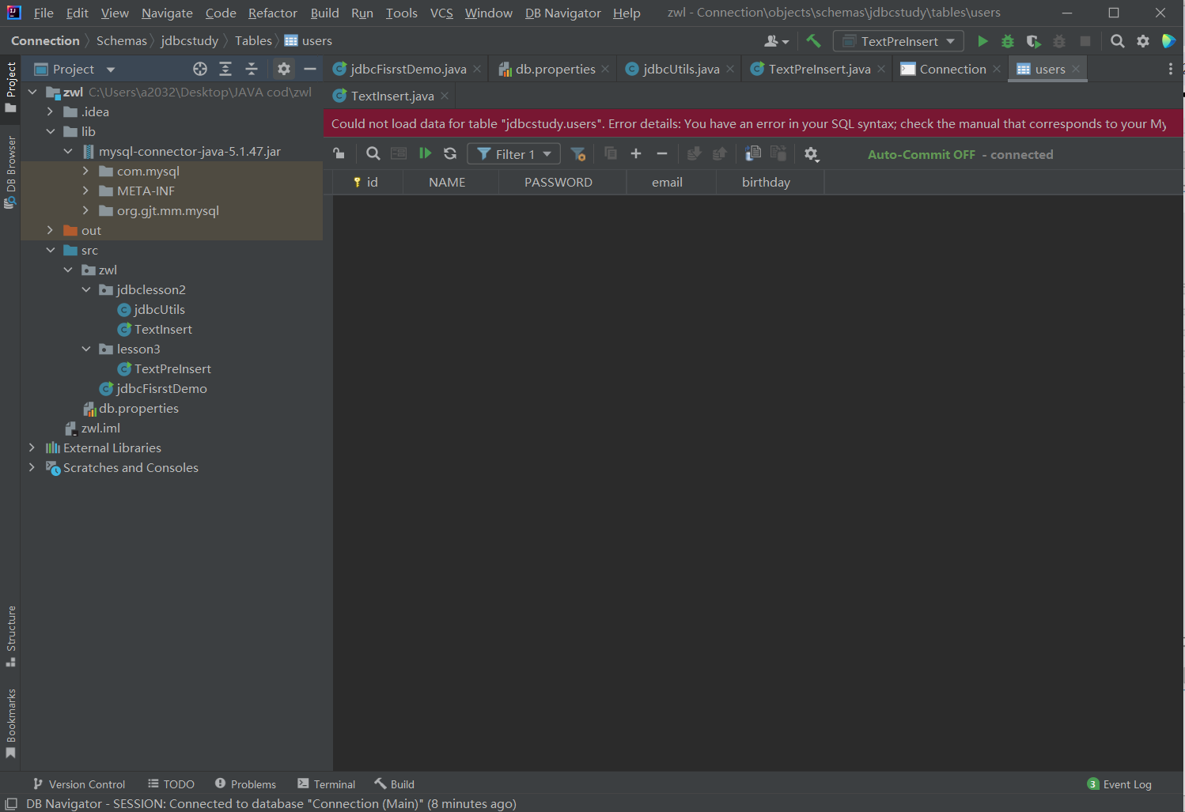This screenshot has height=812, width=1185.
Task: Run TextPreInsert with the green play button
Action: tap(982, 41)
